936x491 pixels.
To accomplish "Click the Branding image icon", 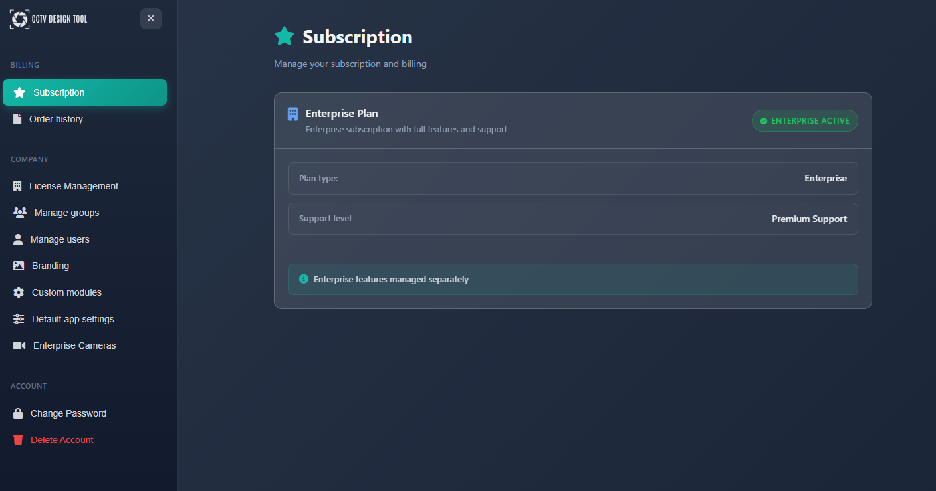I will tap(18, 266).
